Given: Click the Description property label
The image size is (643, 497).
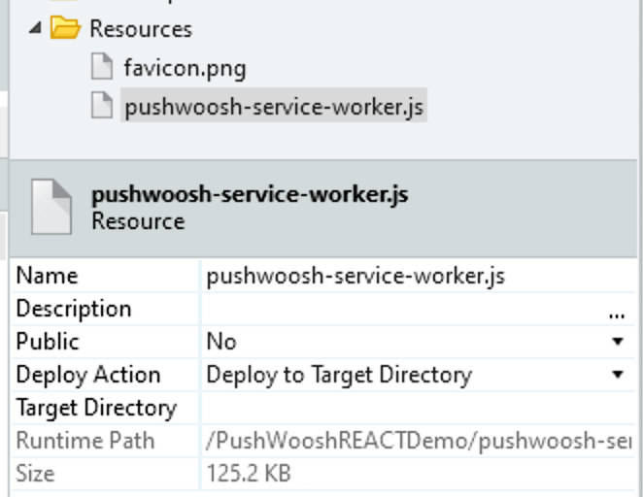Looking at the screenshot, I should click(x=74, y=309).
